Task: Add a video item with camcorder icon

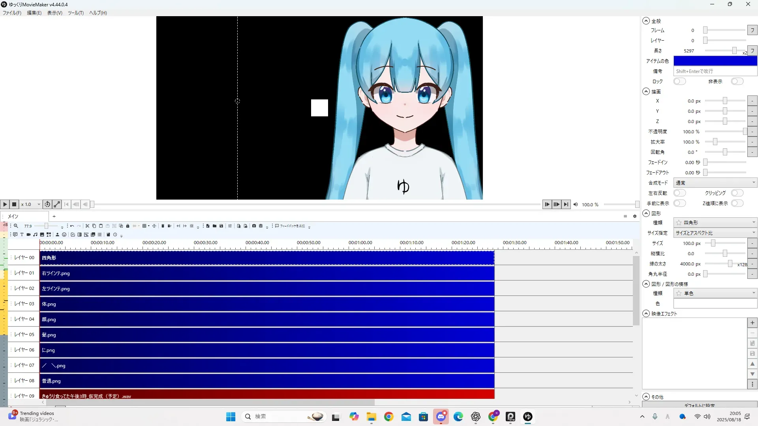Action: (x=28, y=235)
